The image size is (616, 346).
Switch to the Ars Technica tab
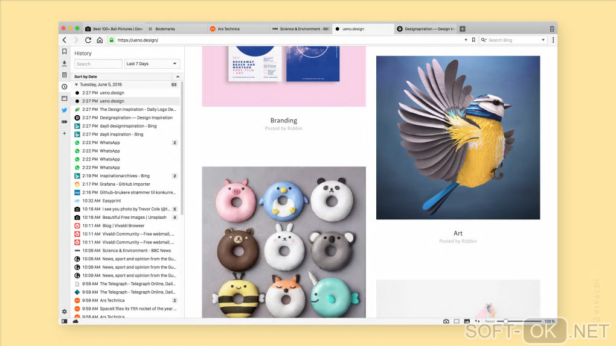pyautogui.click(x=238, y=29)
